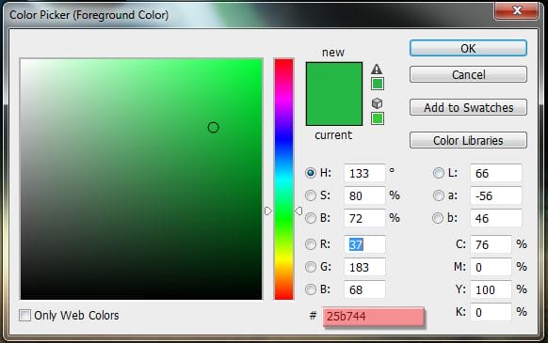The height and width of the screenshot is (343, 548).
Task: Click the H field showing 133
Action: pos(364,173)
